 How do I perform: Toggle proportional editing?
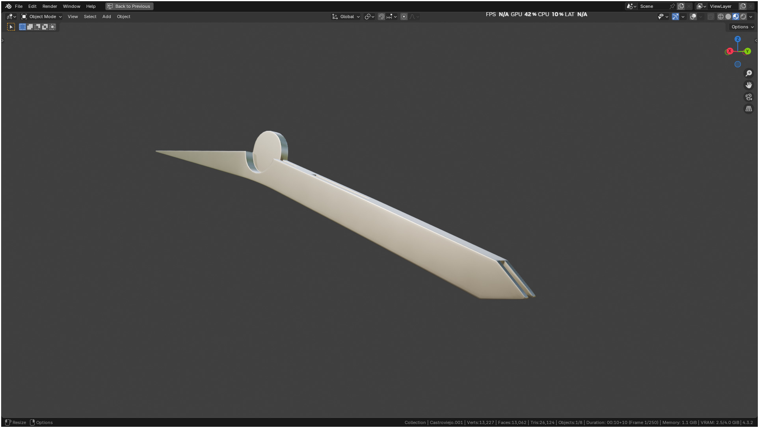(x=404, y=17)
